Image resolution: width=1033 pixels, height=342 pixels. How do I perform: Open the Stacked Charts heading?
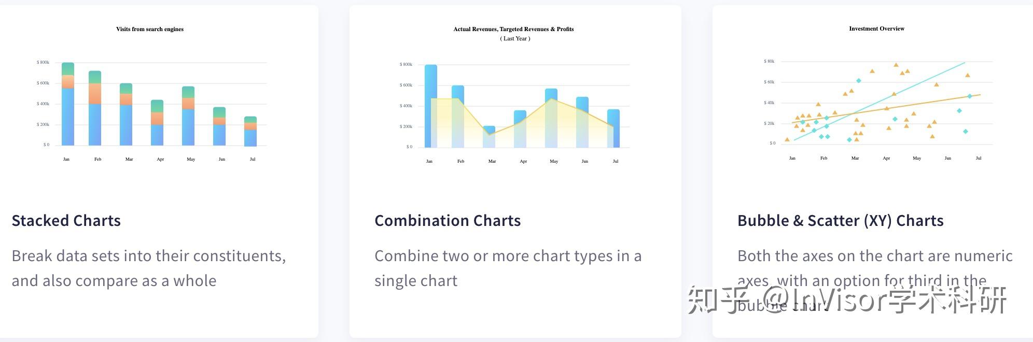(66, 221)
